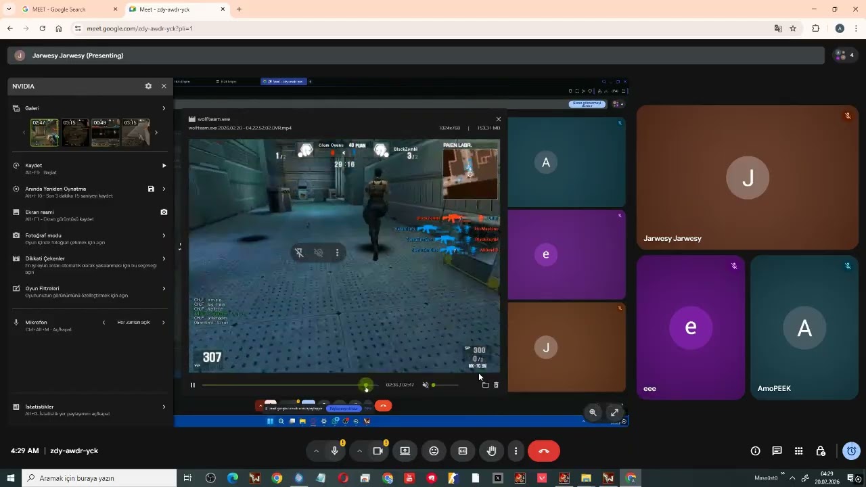Open translate page icon in address bar
This screenshot has width=866, height=487.
click(778, 28)
